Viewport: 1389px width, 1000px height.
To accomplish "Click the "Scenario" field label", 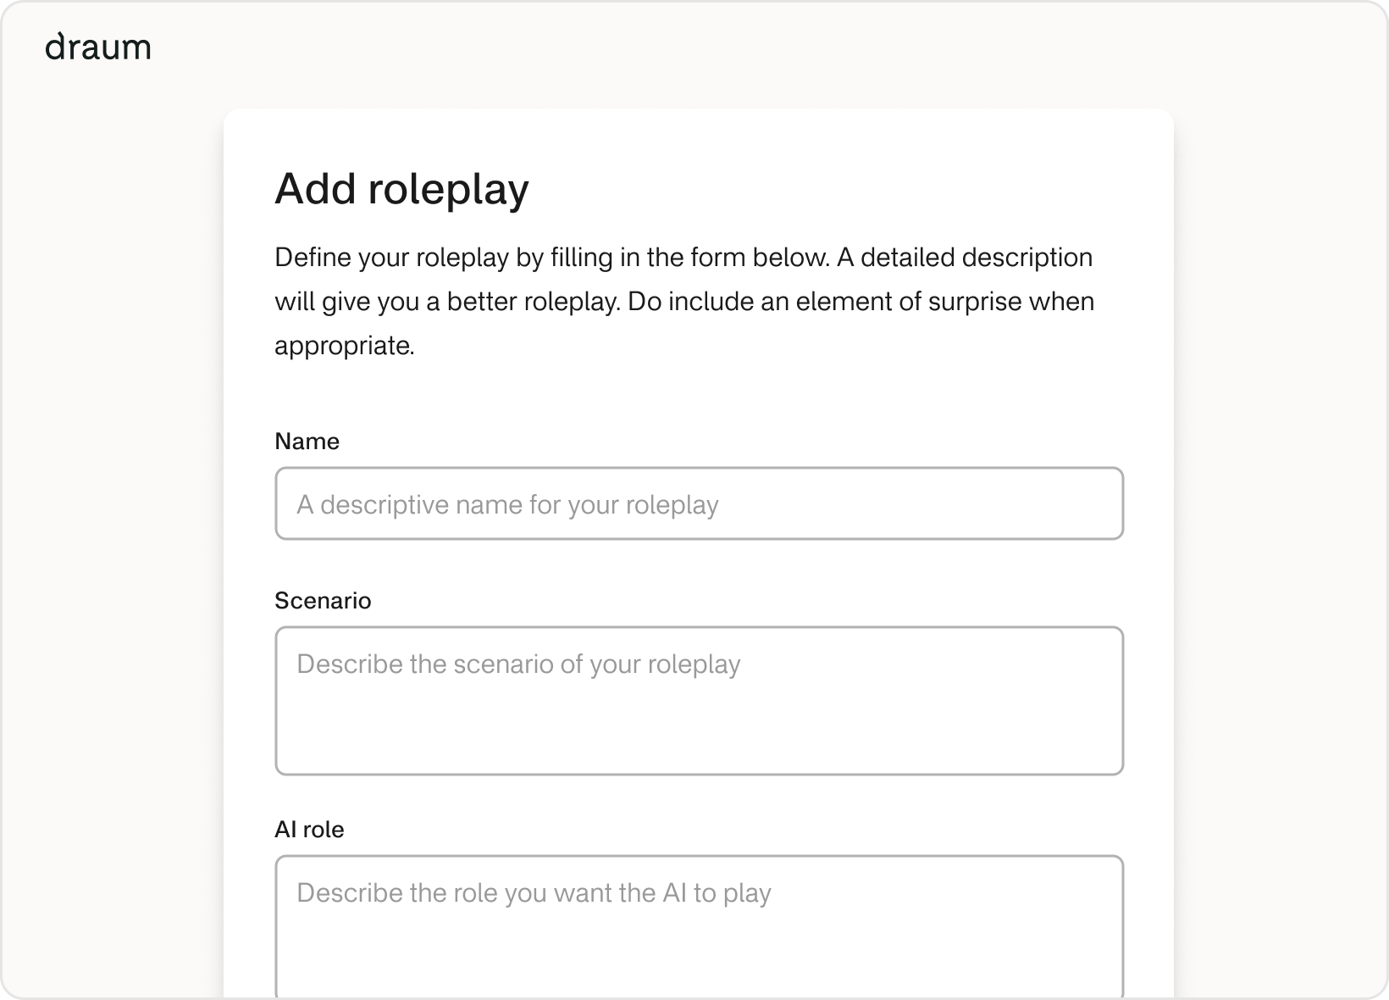I will pos(323,601).
